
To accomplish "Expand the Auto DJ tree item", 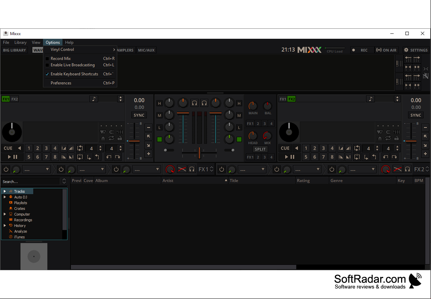I will [5, 197].
